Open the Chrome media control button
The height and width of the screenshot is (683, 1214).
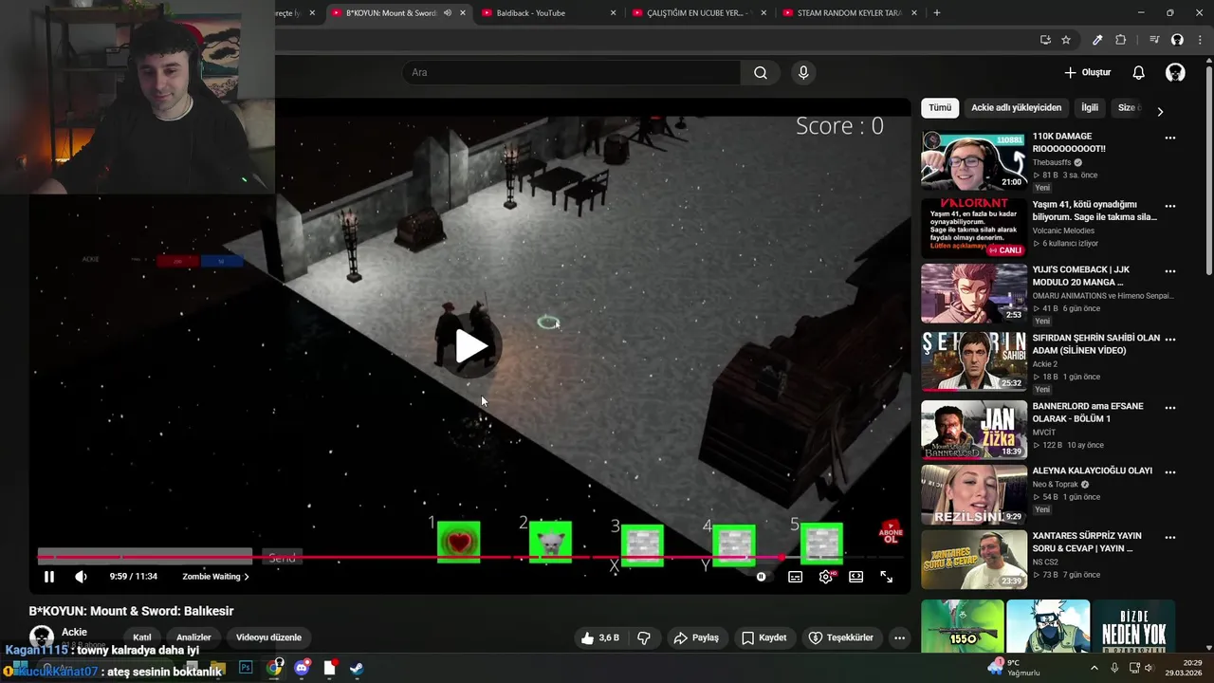tap(1154, 40)
